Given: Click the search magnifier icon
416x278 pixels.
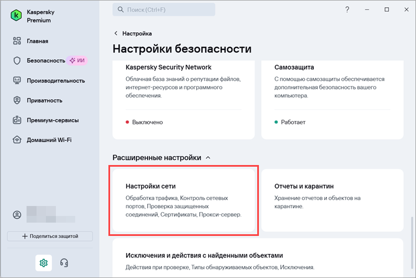Looking at the screenshot, I should [x=121, y=9].
